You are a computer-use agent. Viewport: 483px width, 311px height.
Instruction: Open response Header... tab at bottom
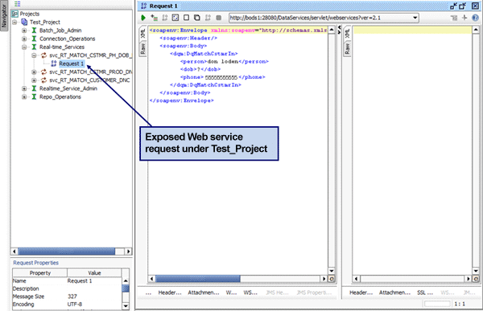click(361, 293)
